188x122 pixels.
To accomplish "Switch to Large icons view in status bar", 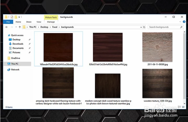I will coord(183,107).
